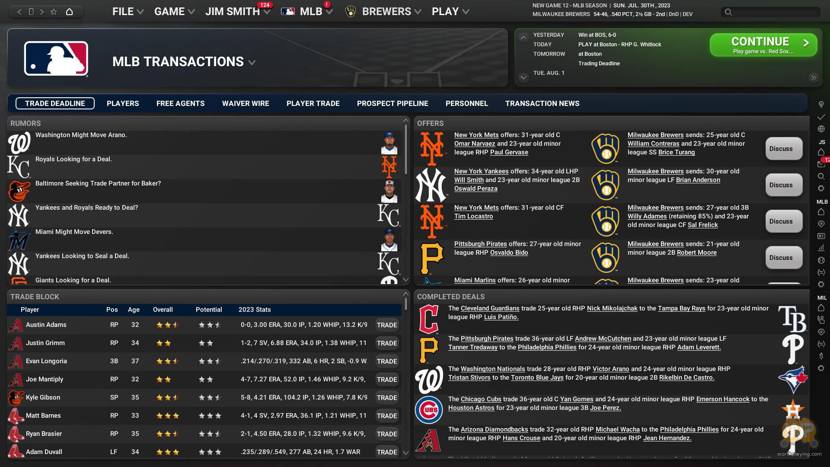Click the Rumors panel scrollbar
The image size is (830, 467).
[x=406, y=149]
